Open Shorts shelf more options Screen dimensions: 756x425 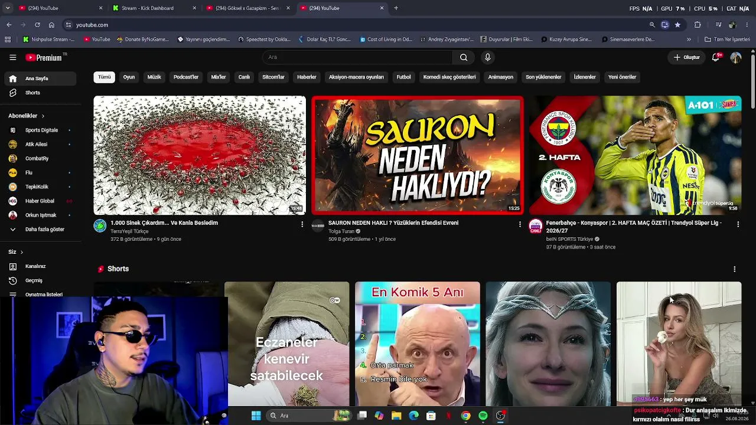735,269
